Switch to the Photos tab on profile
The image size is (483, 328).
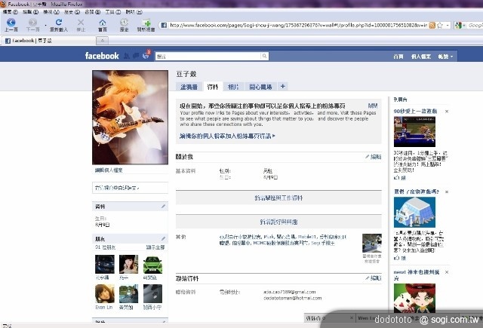[x=233, y=87]
